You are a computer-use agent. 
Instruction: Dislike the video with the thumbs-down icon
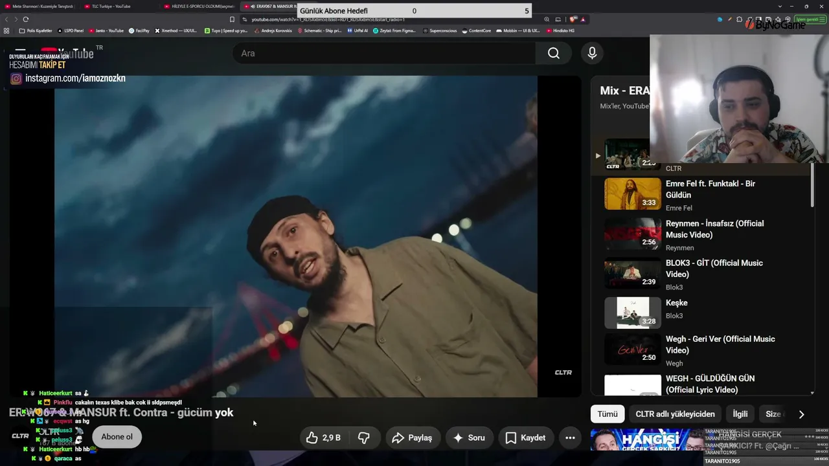coord(364,438)
